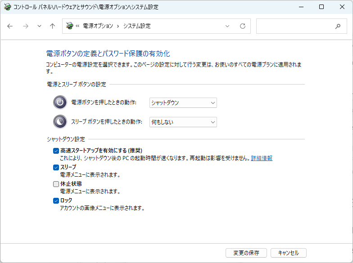Click the power button icon
353x263 pixels.
[x=59, y=103]
